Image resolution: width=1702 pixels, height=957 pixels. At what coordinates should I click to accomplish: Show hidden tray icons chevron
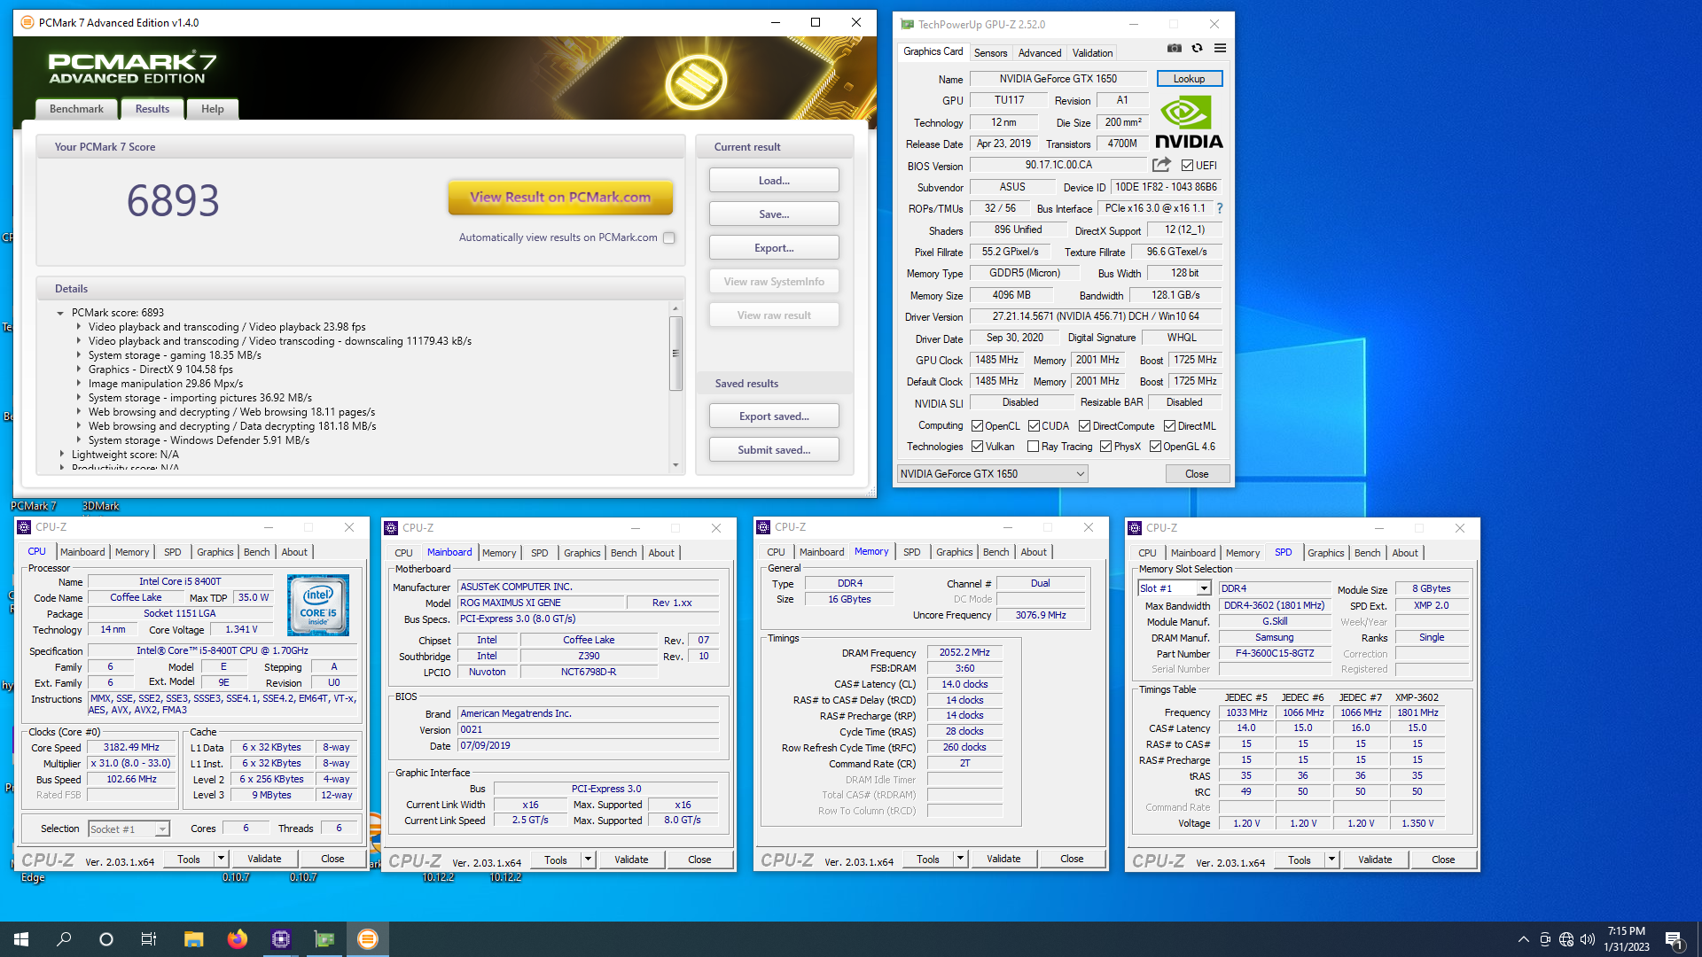(x=1523, y=939)
